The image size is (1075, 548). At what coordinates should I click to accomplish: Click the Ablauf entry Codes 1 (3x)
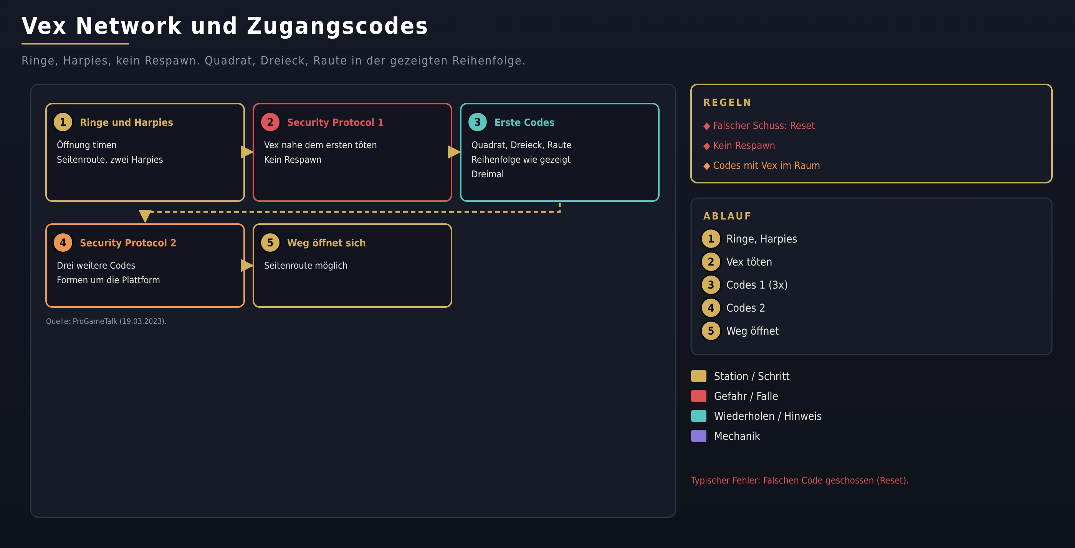(757, 285)
